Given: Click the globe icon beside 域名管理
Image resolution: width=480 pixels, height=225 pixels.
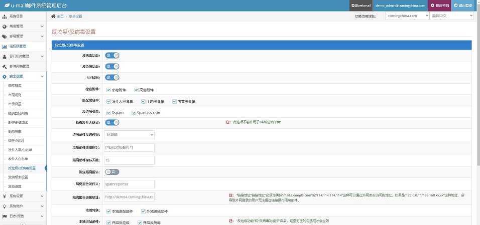Looking at the screenshot, I should (x=5, y=26).
